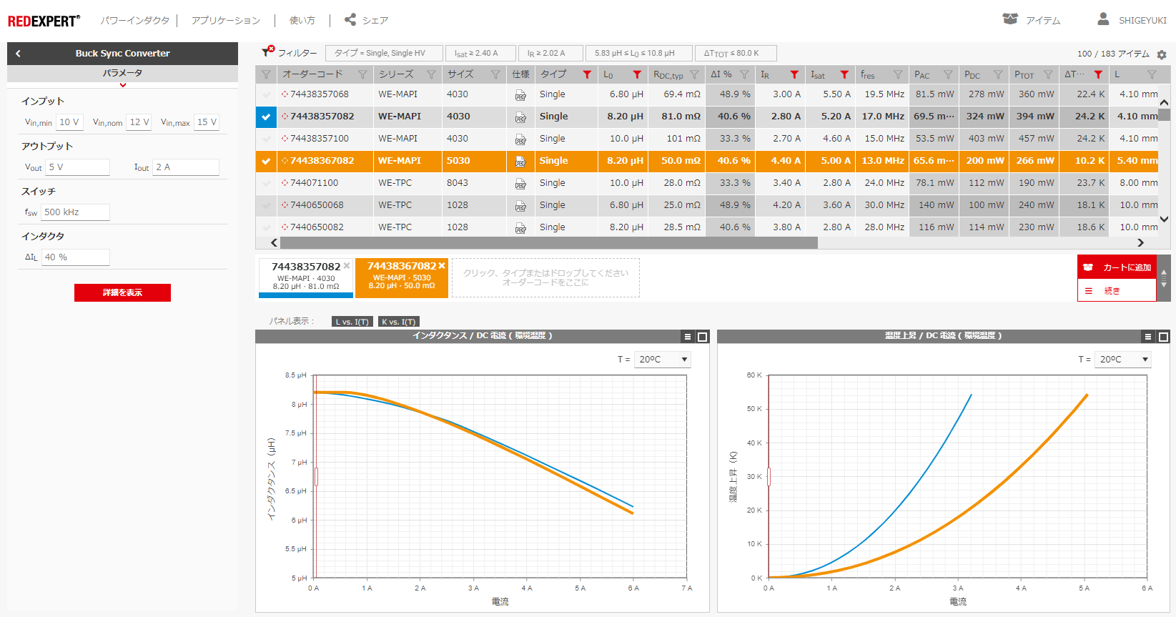
Task: Open the fres column filter funnel
Action: (x=898, y=74)
